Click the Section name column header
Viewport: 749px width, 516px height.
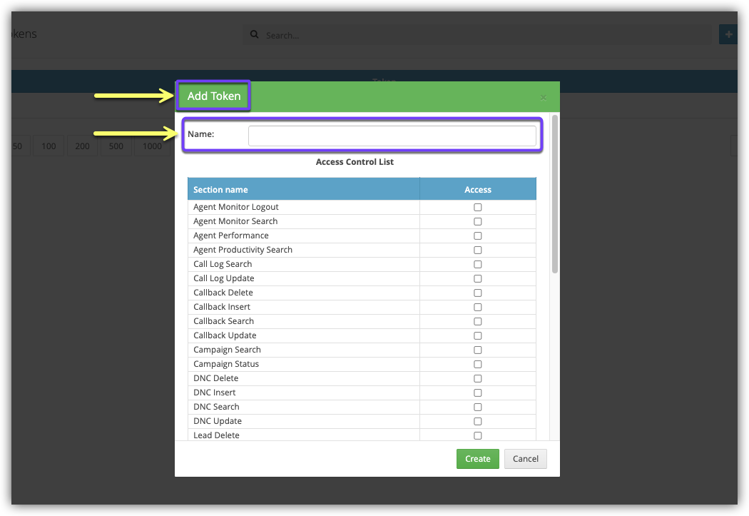coord(303,190)
